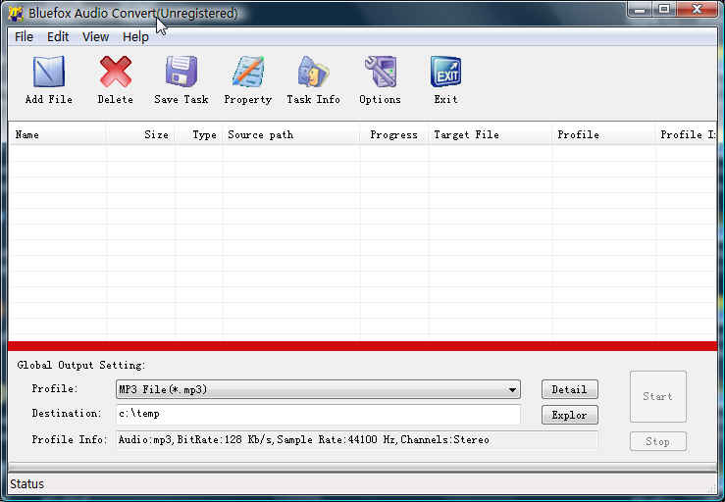Click the Profile Info text field
Image resolution: width=725 pixels, height=502 pixels.
(357, 439)
